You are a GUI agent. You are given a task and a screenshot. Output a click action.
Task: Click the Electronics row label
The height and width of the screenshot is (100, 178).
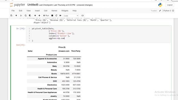[x=52, y=85]
